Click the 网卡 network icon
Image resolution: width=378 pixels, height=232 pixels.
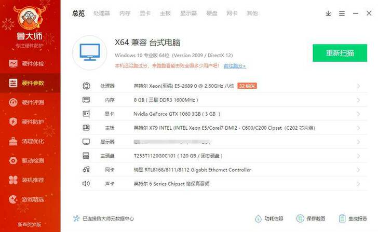pyautogui.click(x=86, y=170)
